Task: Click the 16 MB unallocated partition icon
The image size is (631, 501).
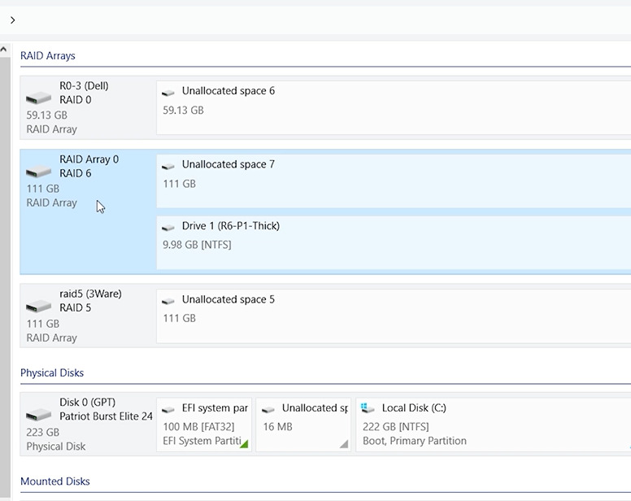Action: coord(268,410)
